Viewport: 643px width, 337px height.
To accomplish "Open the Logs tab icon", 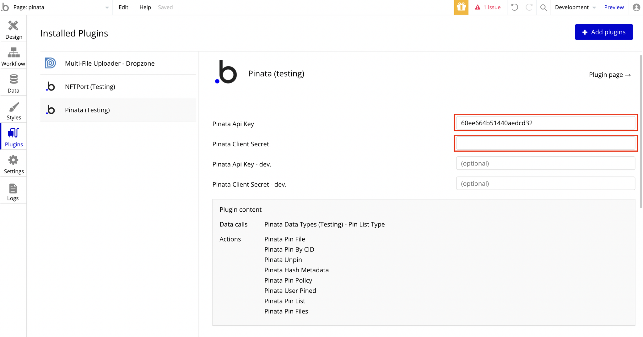I will coord(13,188).
